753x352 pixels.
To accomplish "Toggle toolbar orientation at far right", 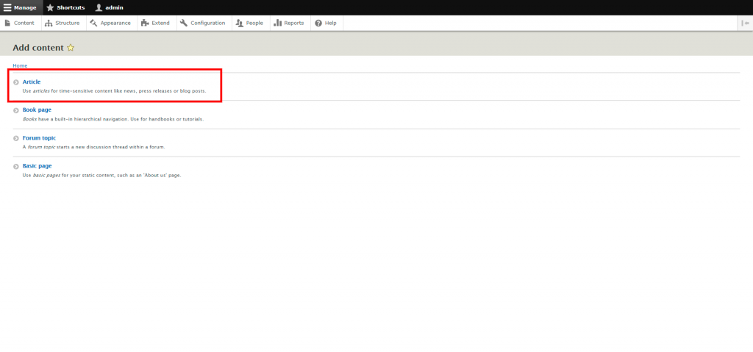I will (x=745, y=23).
